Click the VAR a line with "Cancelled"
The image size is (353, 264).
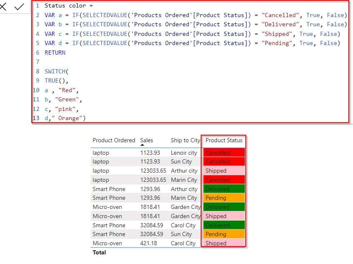[x=196, y=15]
